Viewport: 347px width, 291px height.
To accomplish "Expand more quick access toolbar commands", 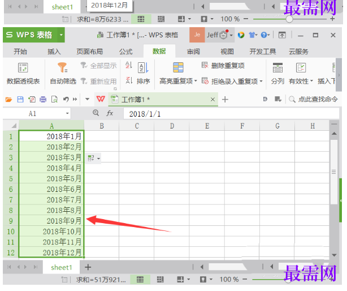I will (75, 99).
